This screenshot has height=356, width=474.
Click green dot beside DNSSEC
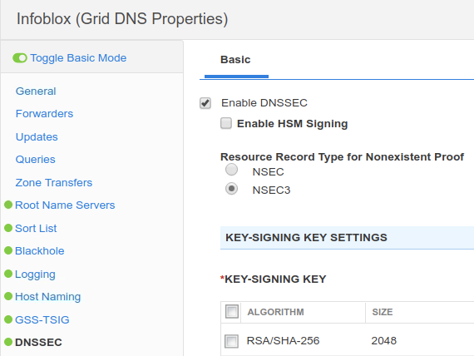point(8,342)
